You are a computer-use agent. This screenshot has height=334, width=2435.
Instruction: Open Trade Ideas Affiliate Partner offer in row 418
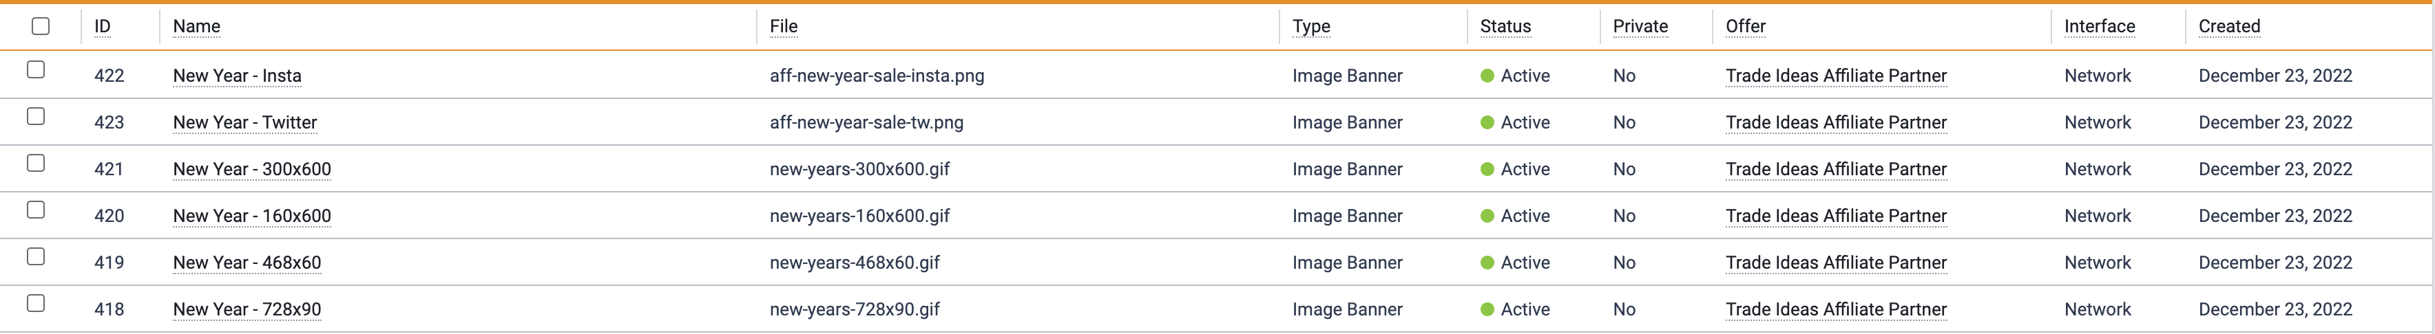tap(1836, 309)
